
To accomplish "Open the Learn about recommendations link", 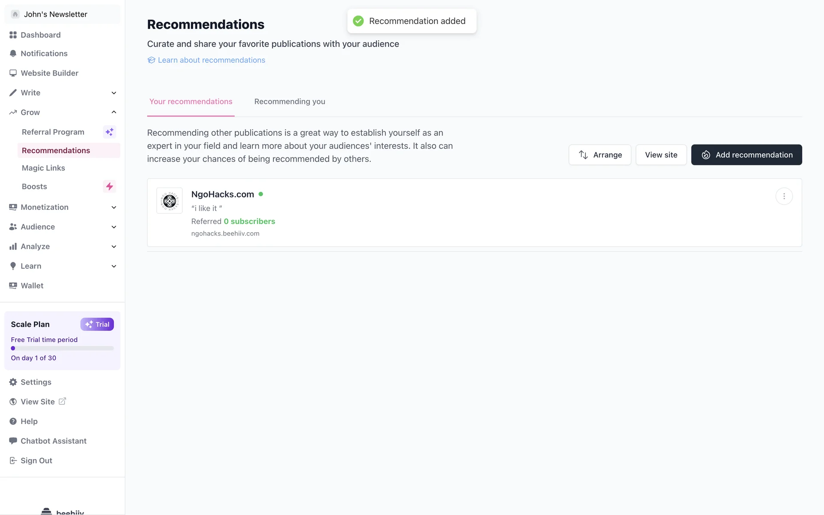I will pos(211,60).
